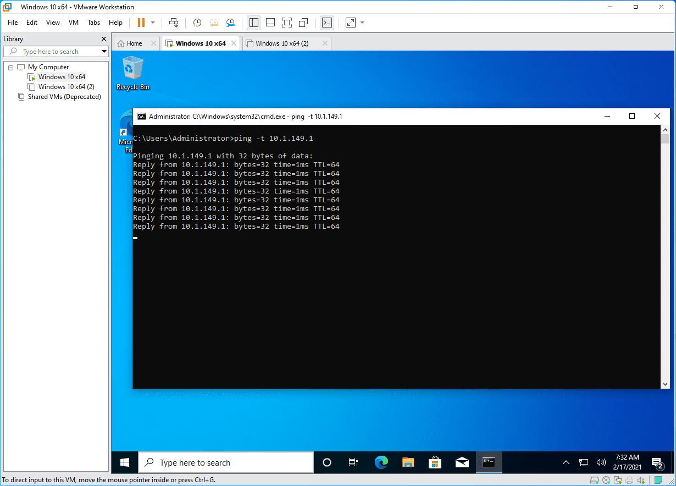Image resolution: width=676 pixels, height=486 pixels.
Task: Take a snapshot of this virtual machine
Action: 197,23
